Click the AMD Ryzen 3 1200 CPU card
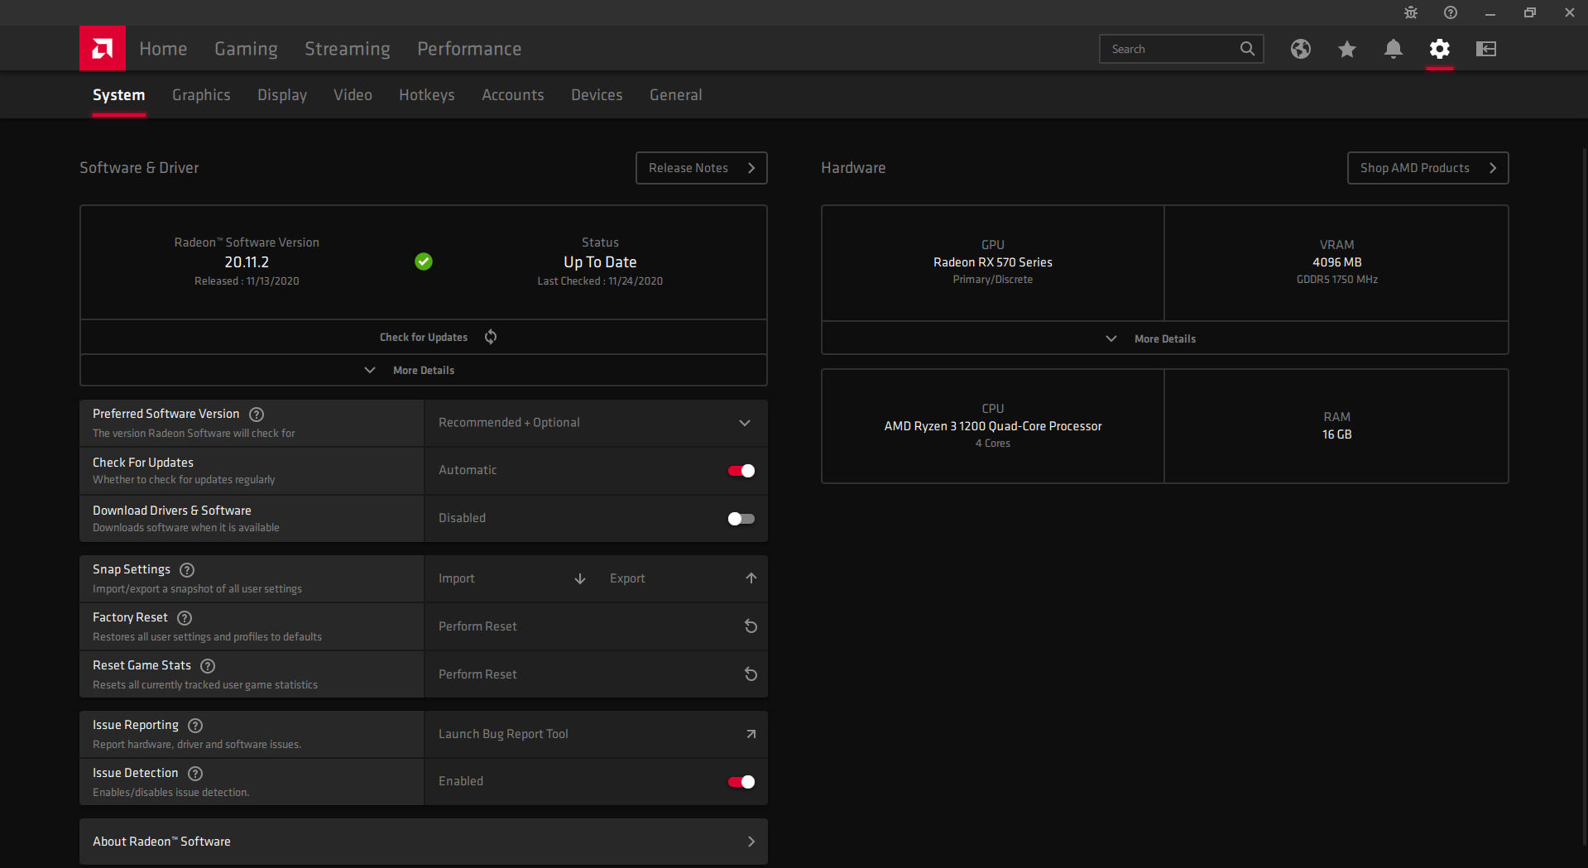The height and width of the screenshot is (868, 1588). pos(993,426)
